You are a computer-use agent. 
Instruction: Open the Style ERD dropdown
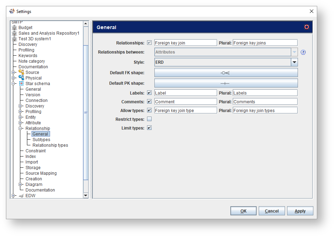point(294,62)
